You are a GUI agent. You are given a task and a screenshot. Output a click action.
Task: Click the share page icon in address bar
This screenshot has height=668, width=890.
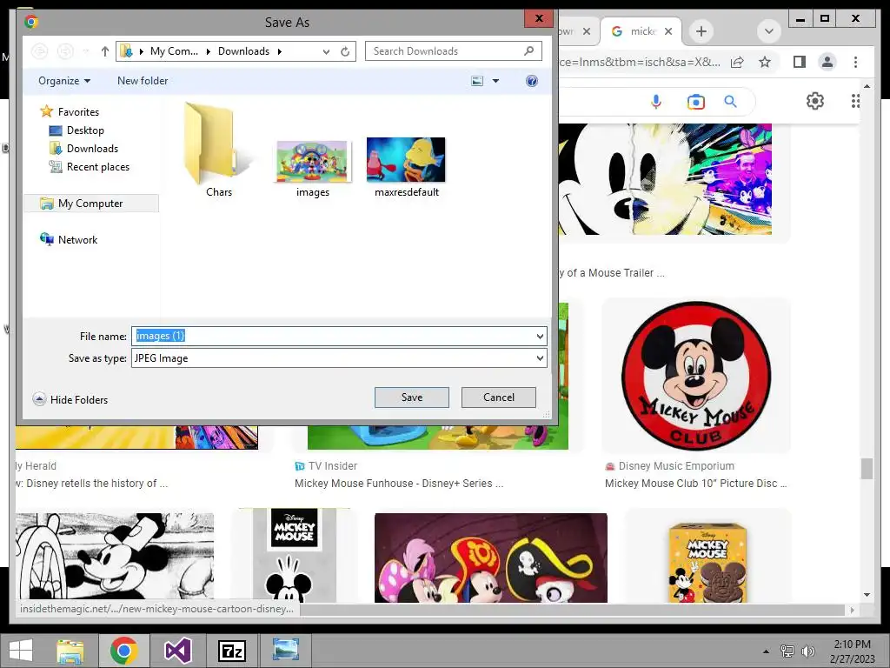tap(737, 62)
